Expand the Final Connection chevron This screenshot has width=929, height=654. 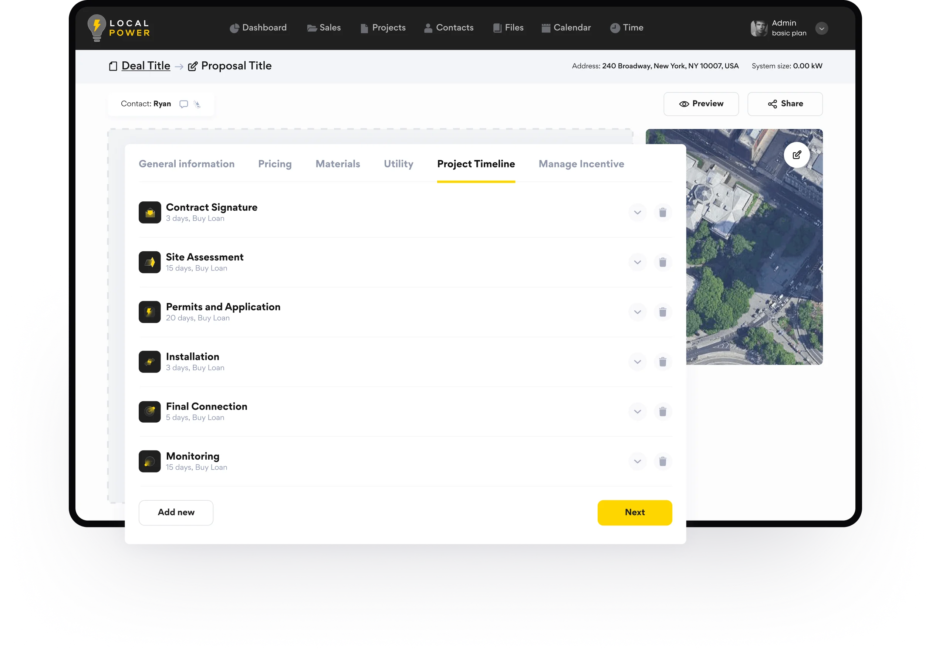637,412
